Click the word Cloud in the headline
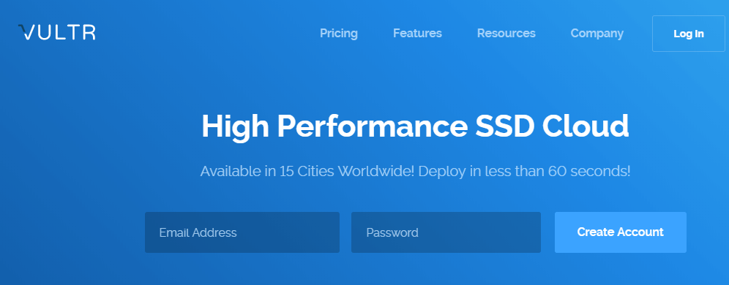 [x=586, y=125]
